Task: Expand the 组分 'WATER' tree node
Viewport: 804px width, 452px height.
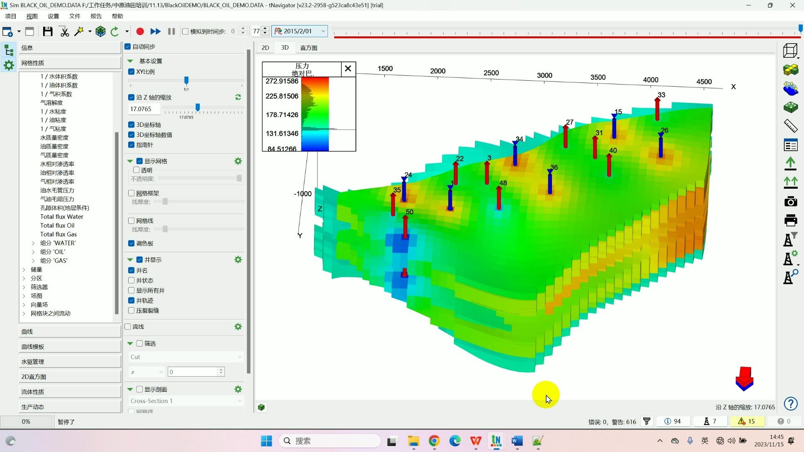Action: pyautogui.click(x=33, y=243)
